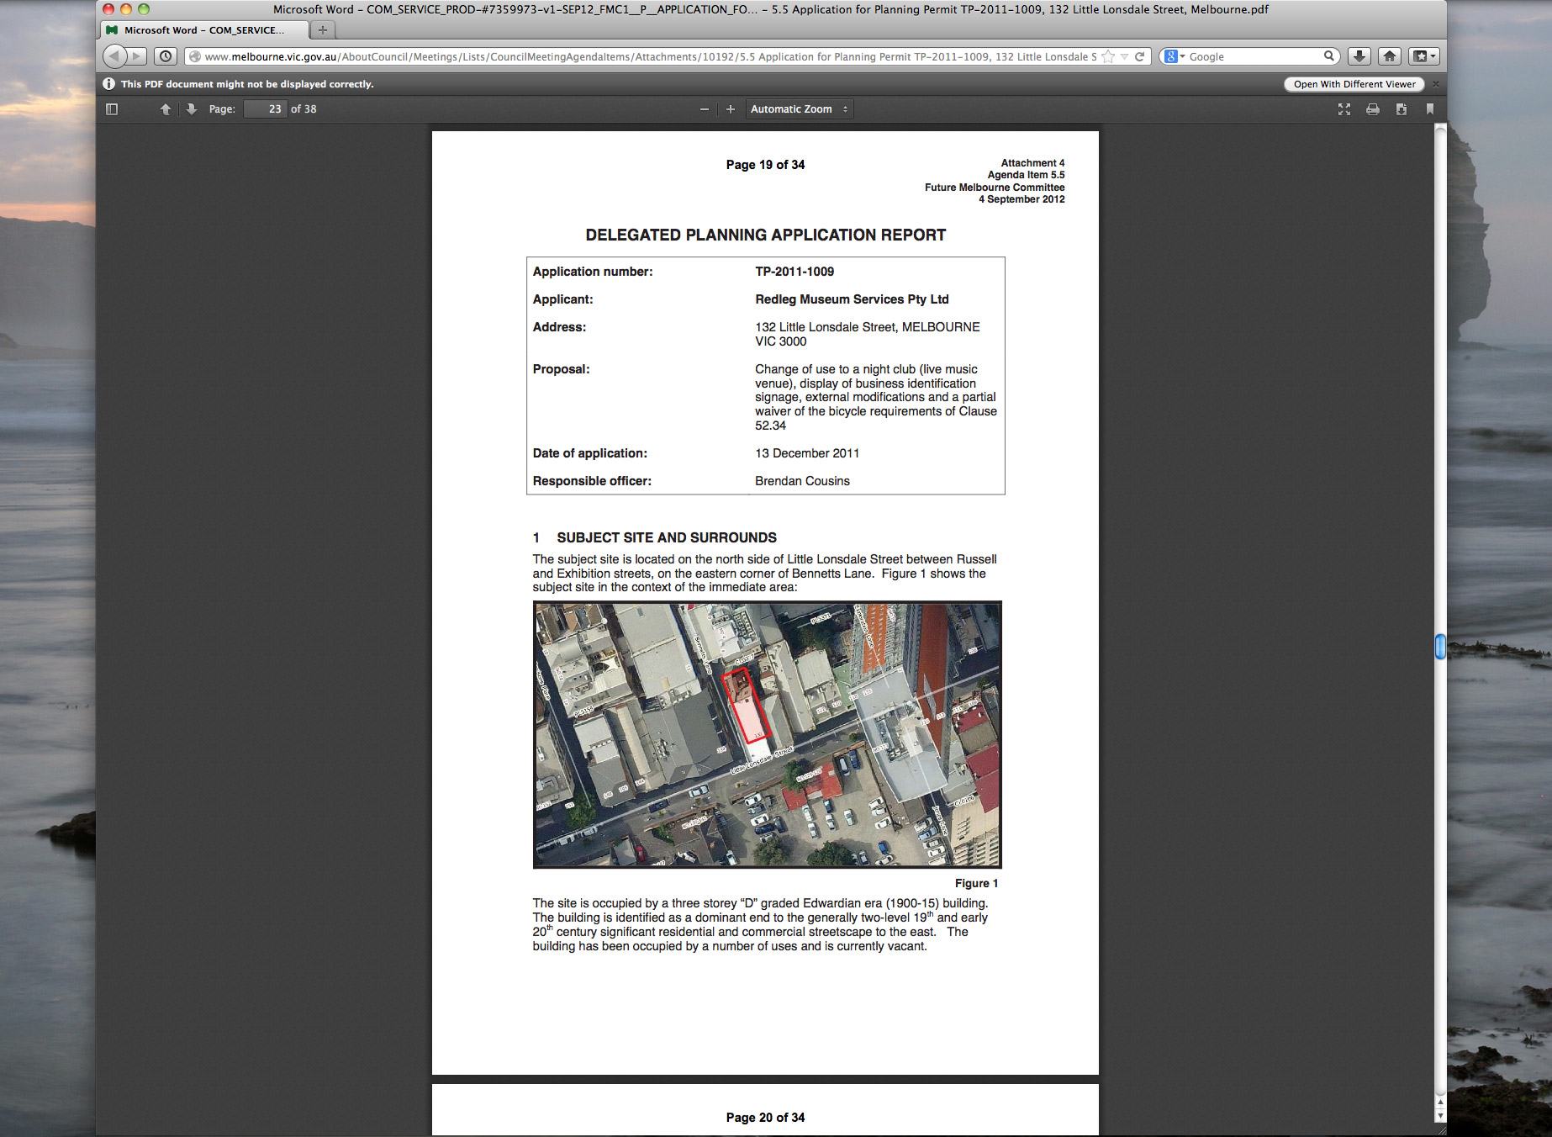This screenshot has height=1137, width=1552.
Task: Bookmark this page with the star
Action: click(1108, 56)
